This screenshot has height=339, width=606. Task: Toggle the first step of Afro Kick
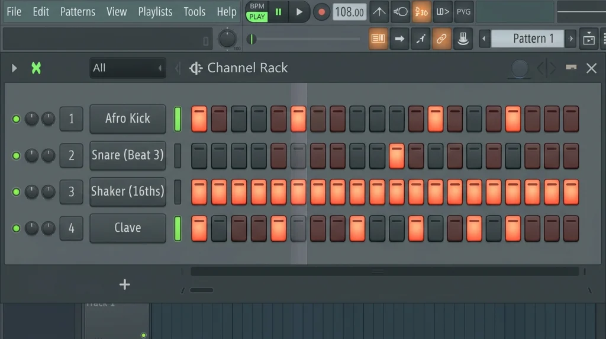[x=199, y=119]
